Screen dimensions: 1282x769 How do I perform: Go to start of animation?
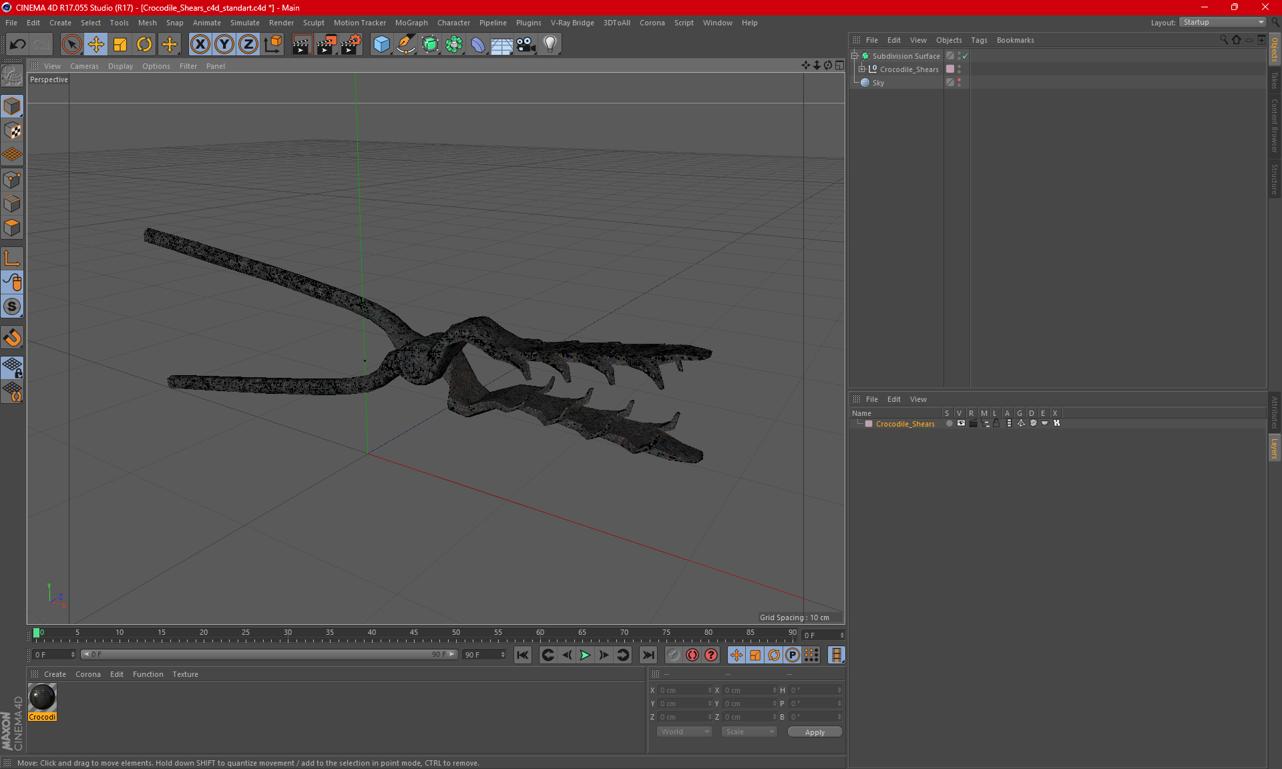pos(523,655)
